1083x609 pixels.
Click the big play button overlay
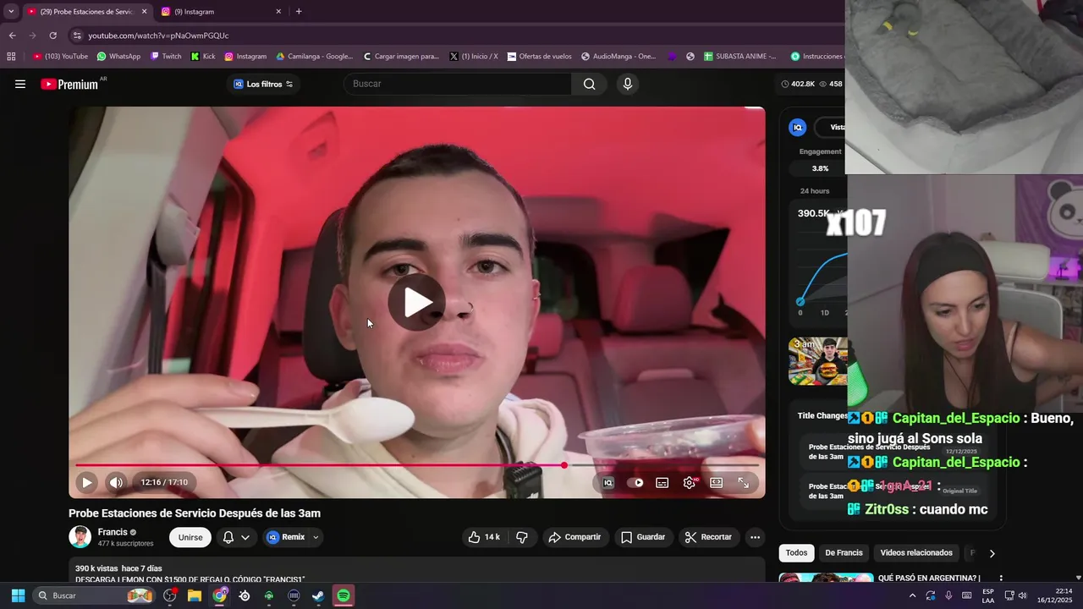click(x=417, y=302)
